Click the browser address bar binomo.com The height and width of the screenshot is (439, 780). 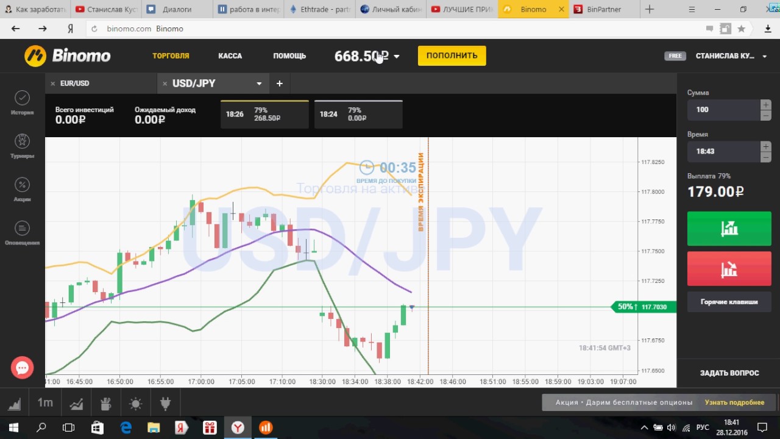[390, 29]
